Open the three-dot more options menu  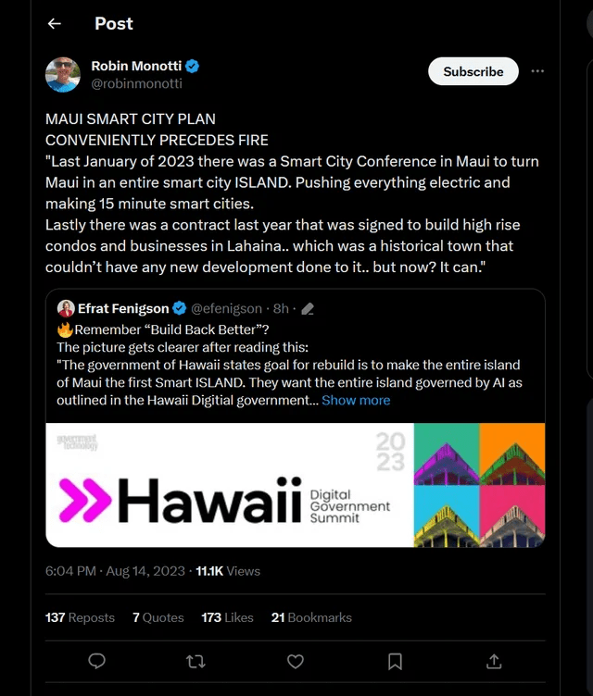(537, 71)
